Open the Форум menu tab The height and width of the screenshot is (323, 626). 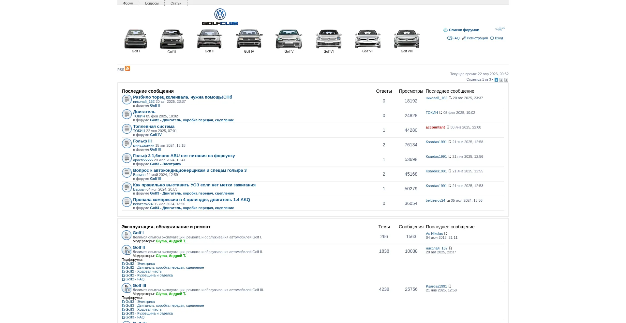(128, 3)
